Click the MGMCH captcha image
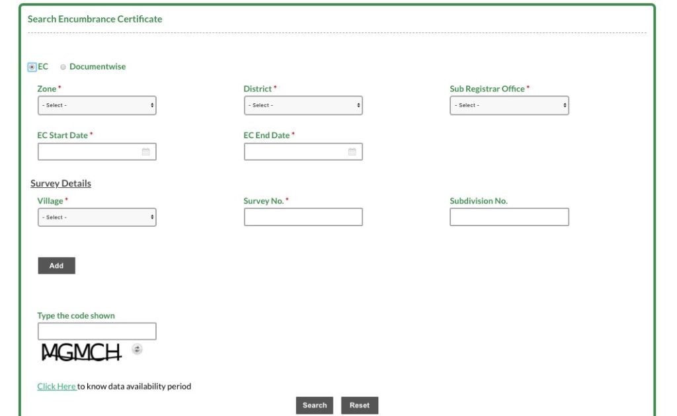This screenshot has width=677, height=416. (81, 352)
